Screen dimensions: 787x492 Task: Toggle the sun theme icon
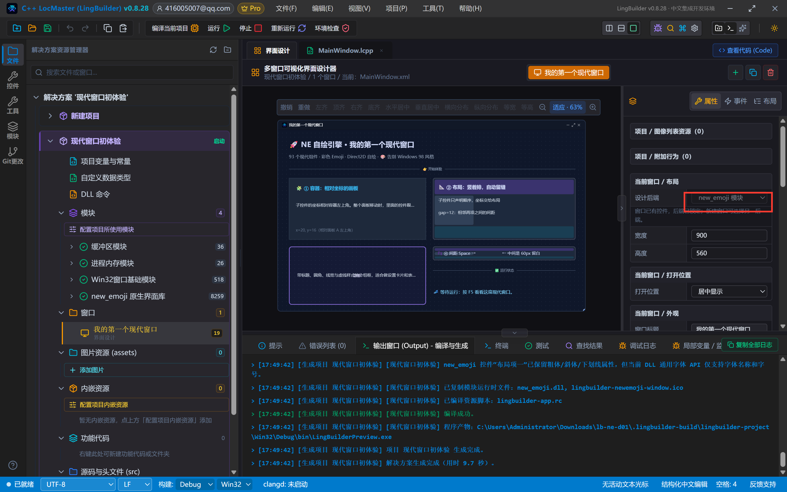click(x=774, y=28)
